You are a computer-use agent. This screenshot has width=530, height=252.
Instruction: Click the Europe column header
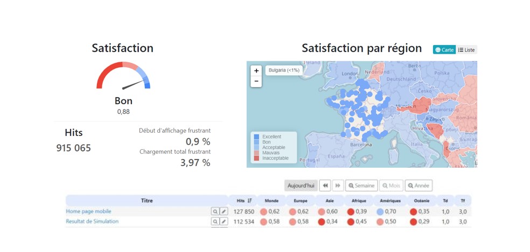point(301,200)
